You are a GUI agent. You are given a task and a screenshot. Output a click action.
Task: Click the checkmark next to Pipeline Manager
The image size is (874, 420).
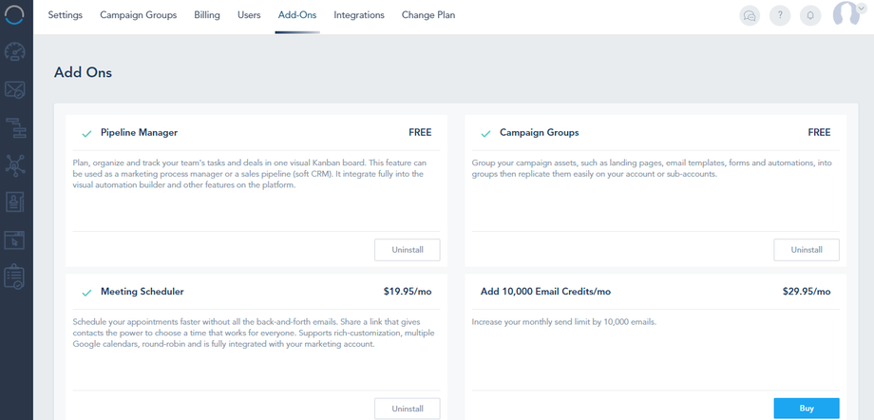[x=86, y=133]
